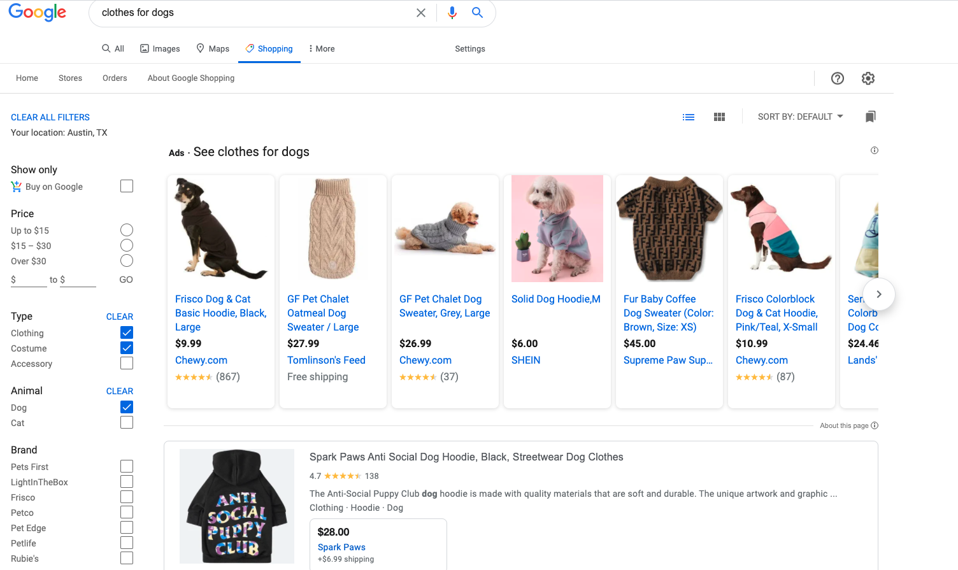Visit Chewy.com for the Frisco hoodie
The width and height of the screenshot is (958, 570).
click(x=201, y=360)
